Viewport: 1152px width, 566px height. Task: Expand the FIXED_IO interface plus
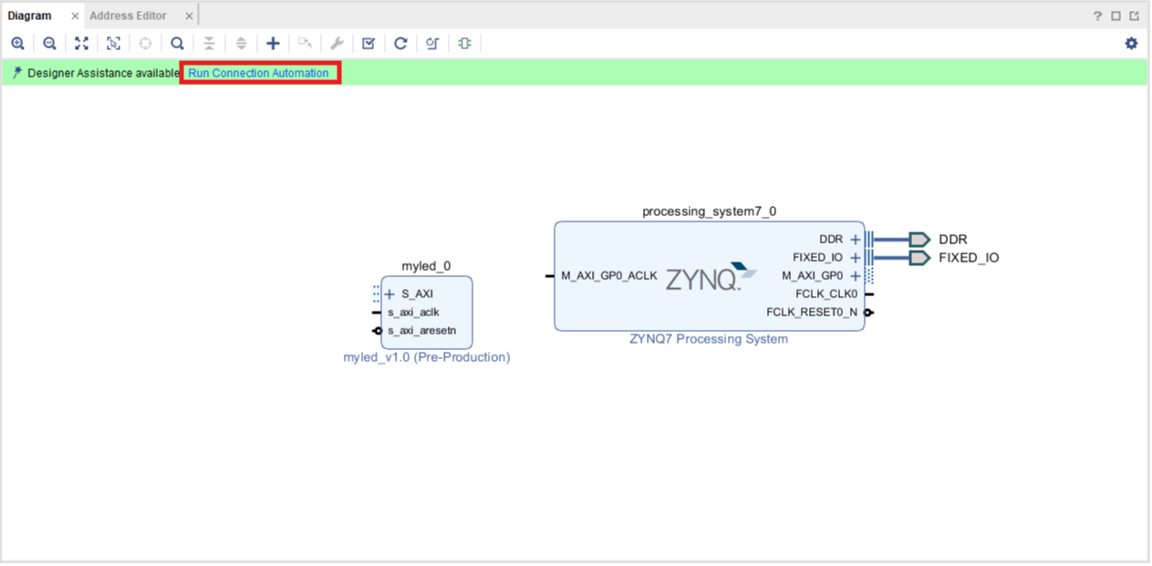click(x=855, y=258)
